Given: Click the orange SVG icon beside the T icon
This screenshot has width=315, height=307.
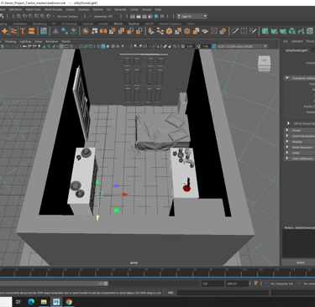Looking at the screenshot, I should 31,31.
